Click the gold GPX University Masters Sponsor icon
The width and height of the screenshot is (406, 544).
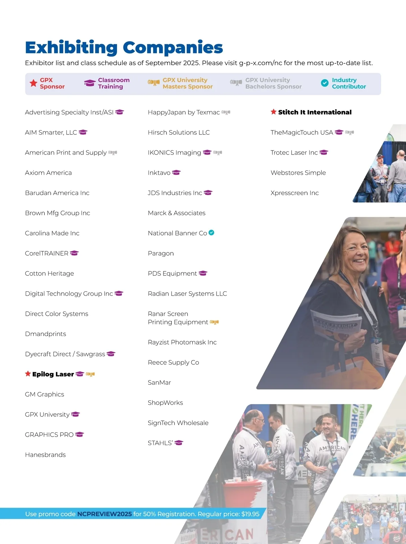pos(154,83)
